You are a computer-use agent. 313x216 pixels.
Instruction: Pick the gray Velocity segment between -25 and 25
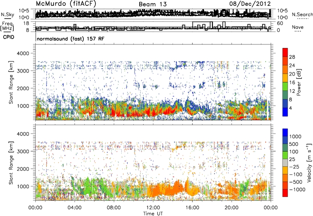pos(285,163)
